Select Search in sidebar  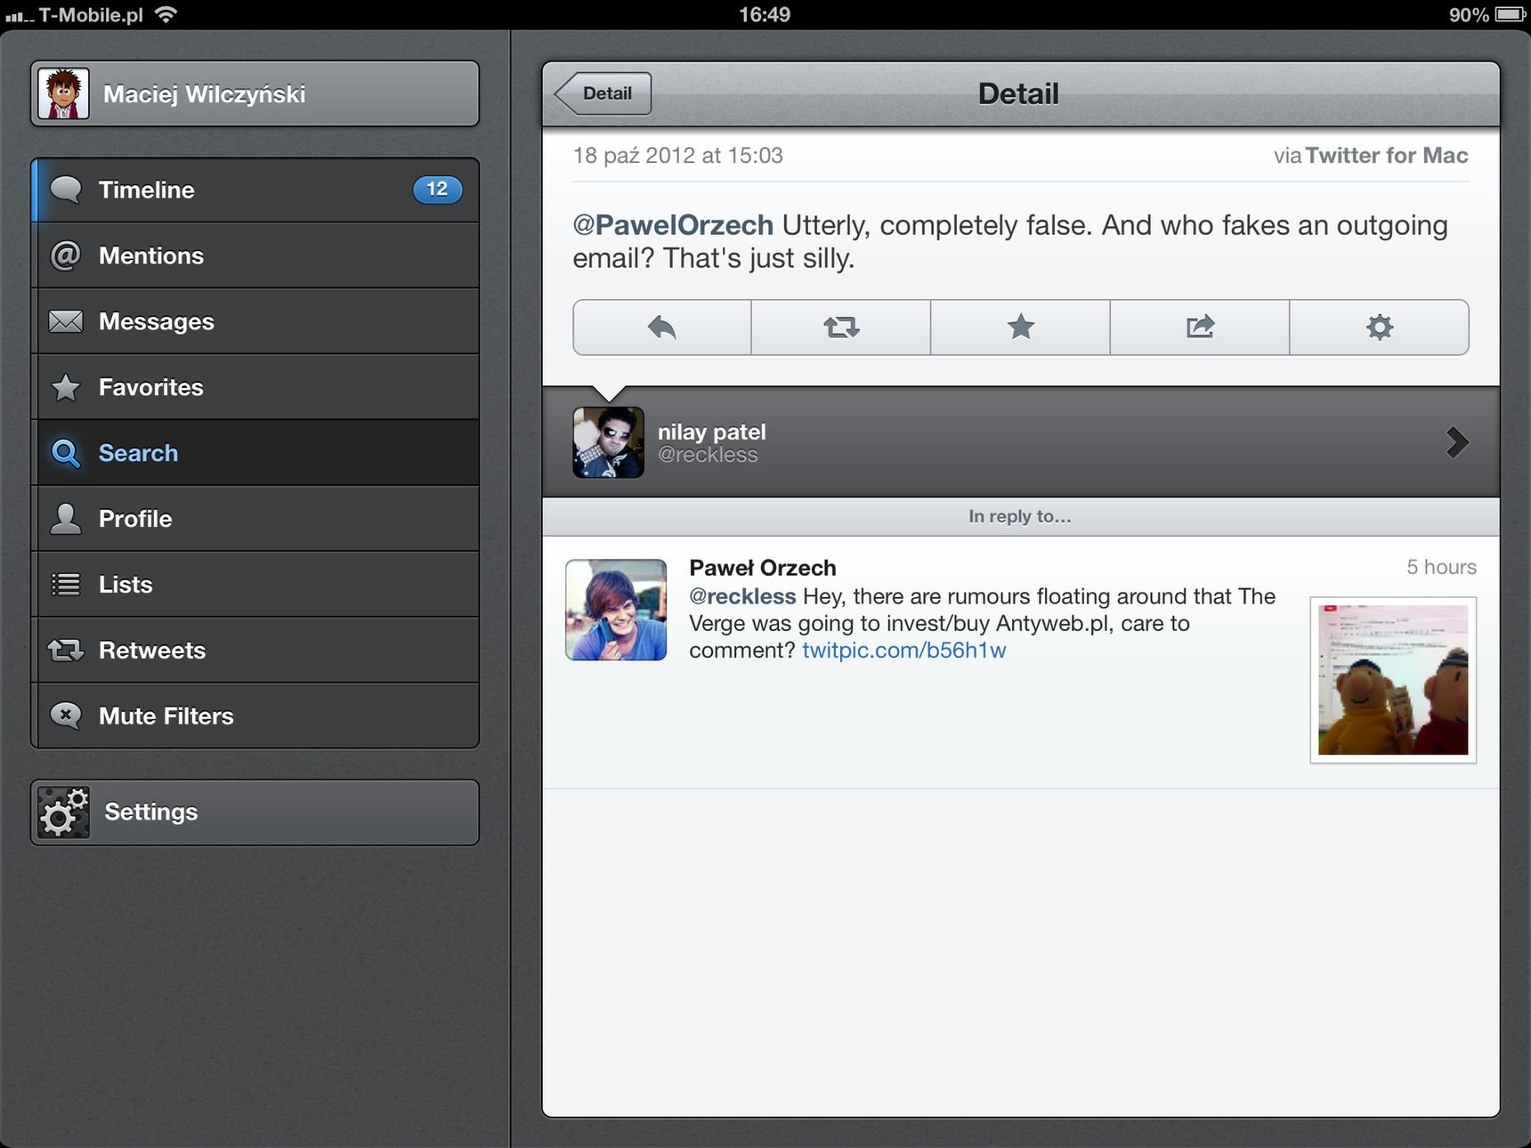(255, 454)
